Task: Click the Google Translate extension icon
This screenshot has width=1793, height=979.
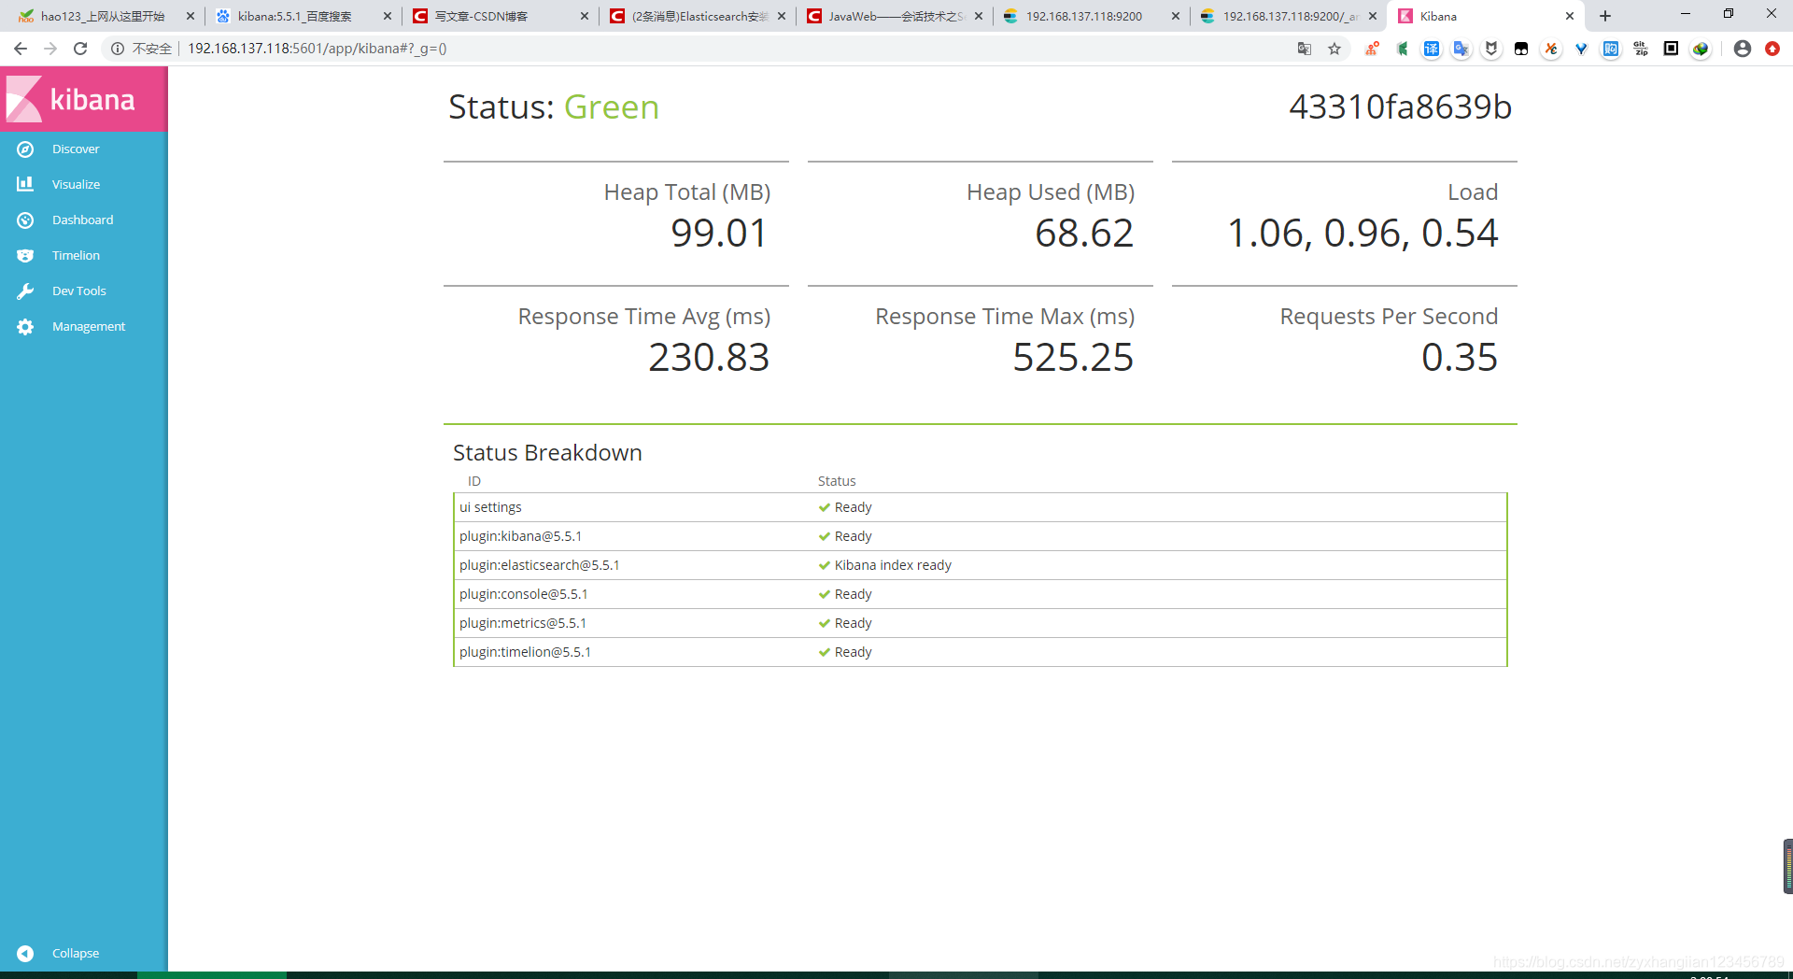Action: click(x=1461, y=49)
